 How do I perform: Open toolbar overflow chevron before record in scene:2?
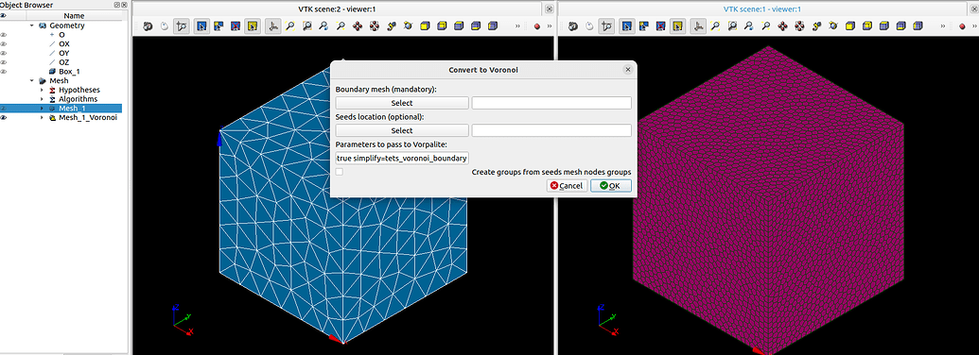(517, 26)
